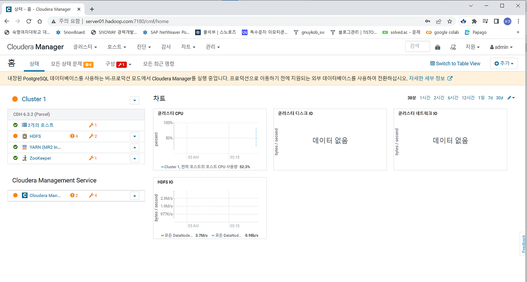
Task: Open browser extensions puzzle icon
Action: pyautogui.click(x=474, y=21)
